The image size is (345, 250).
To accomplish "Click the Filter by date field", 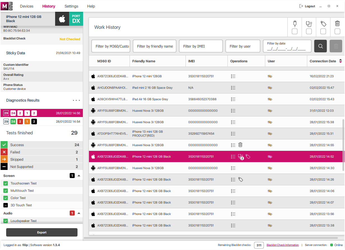I will [x=287, y=46].
